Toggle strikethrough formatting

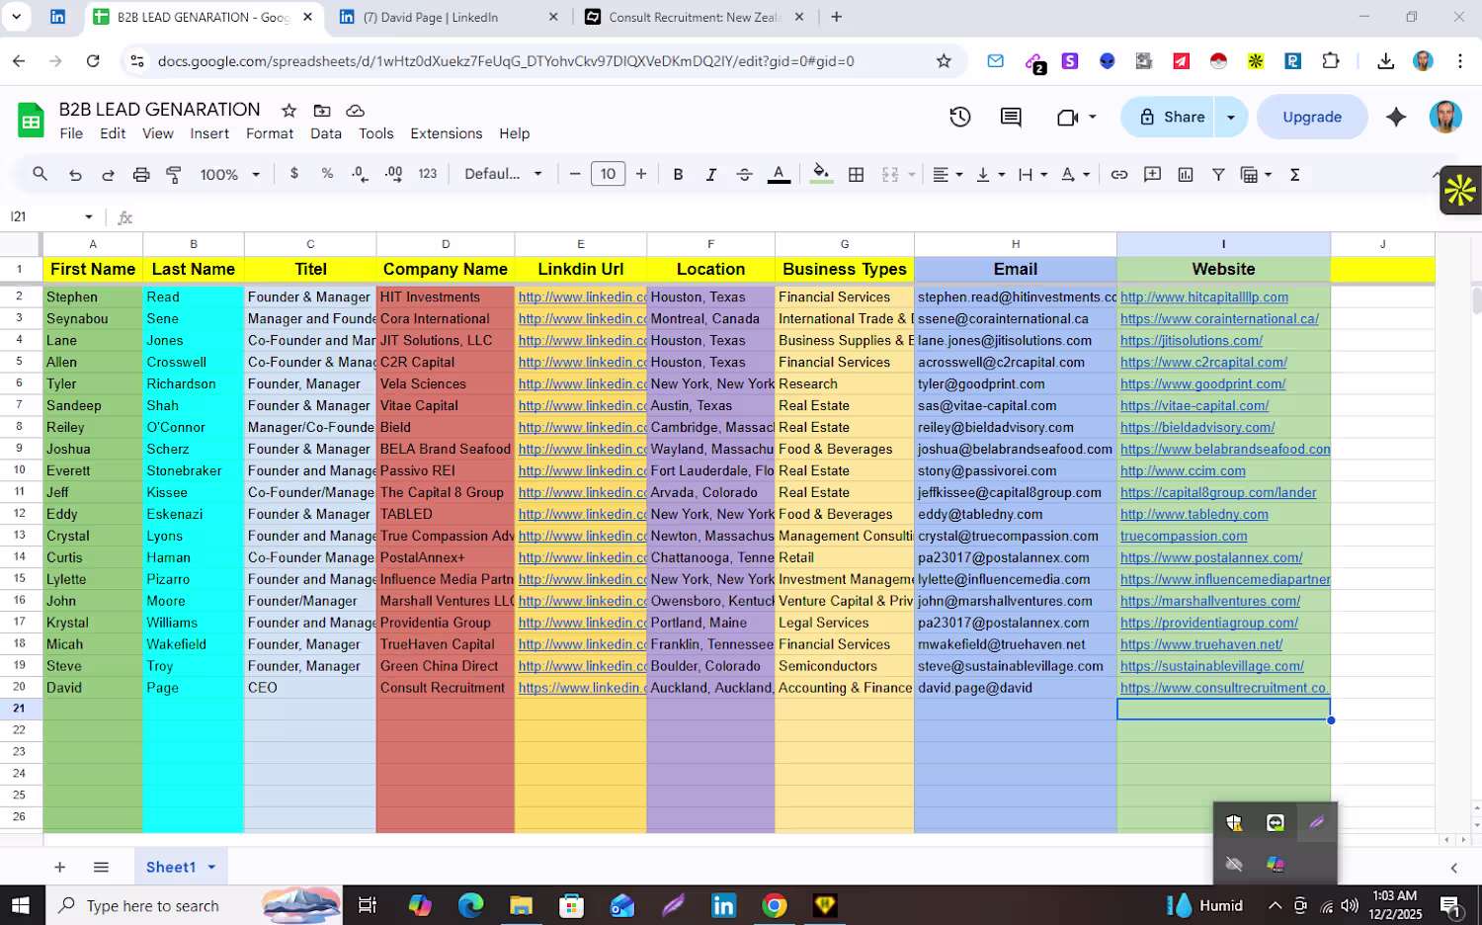point(744,175)
